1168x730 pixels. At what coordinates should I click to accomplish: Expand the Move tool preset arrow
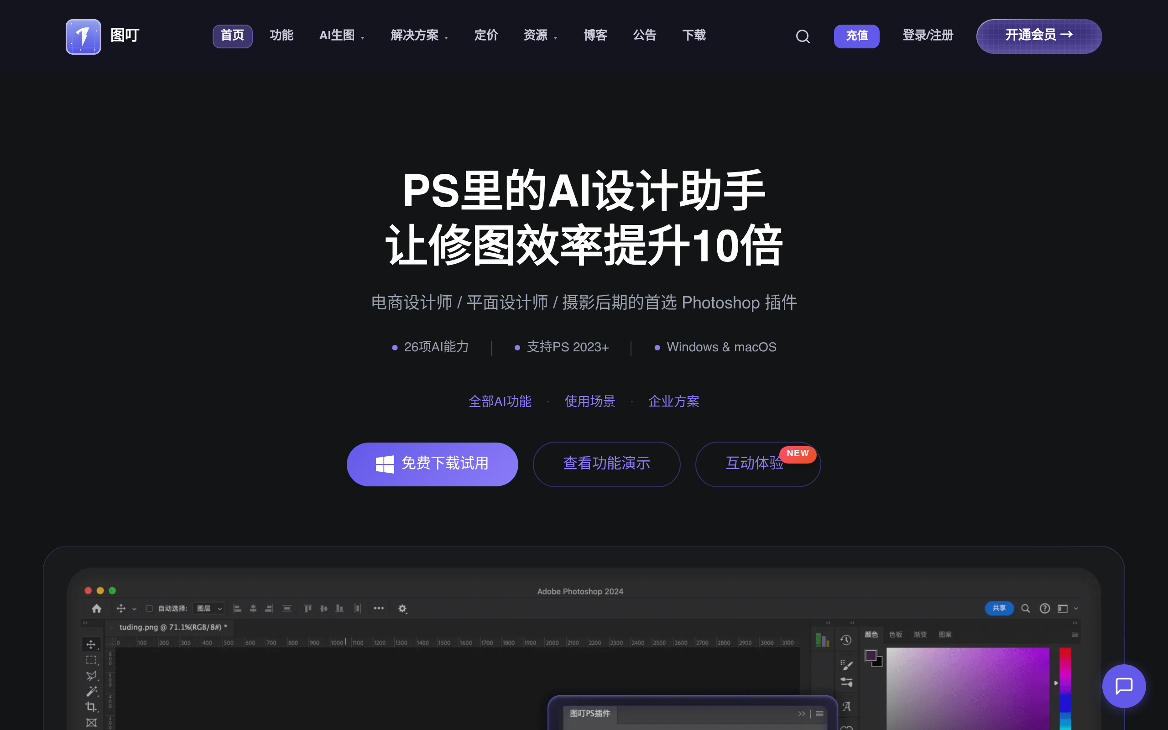point(134,609)
